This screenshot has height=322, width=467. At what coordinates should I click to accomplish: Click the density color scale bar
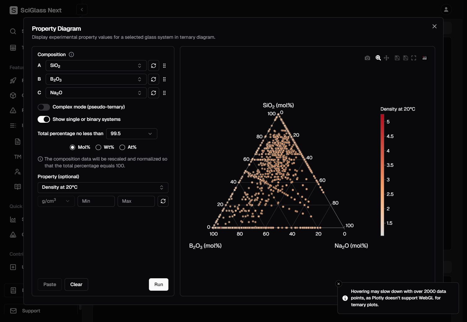click(382, 175)
